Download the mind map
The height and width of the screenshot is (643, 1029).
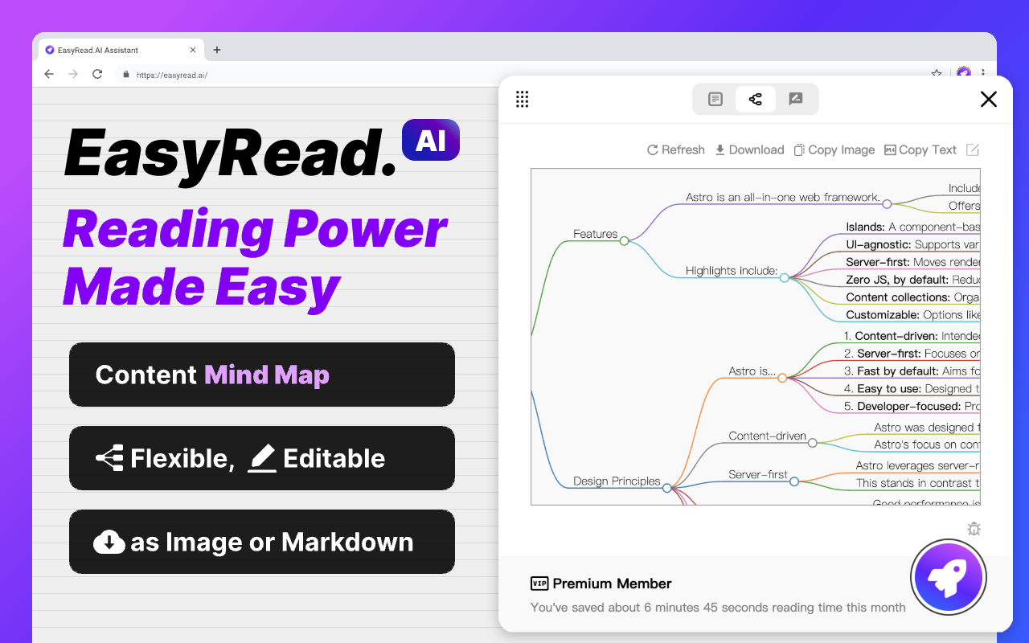tap(749, 149)
